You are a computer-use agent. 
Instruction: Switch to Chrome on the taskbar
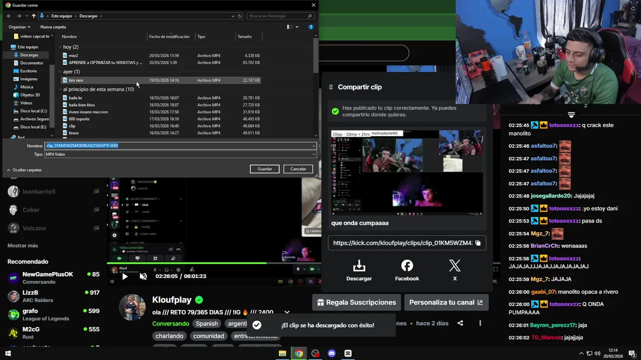[299, 353]
